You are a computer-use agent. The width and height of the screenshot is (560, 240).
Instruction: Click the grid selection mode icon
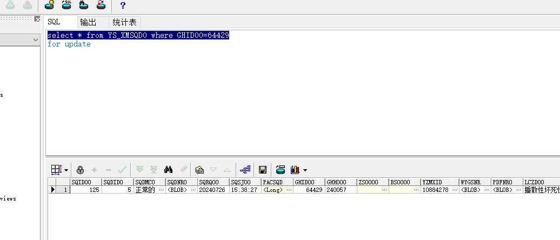click(56, 170)
